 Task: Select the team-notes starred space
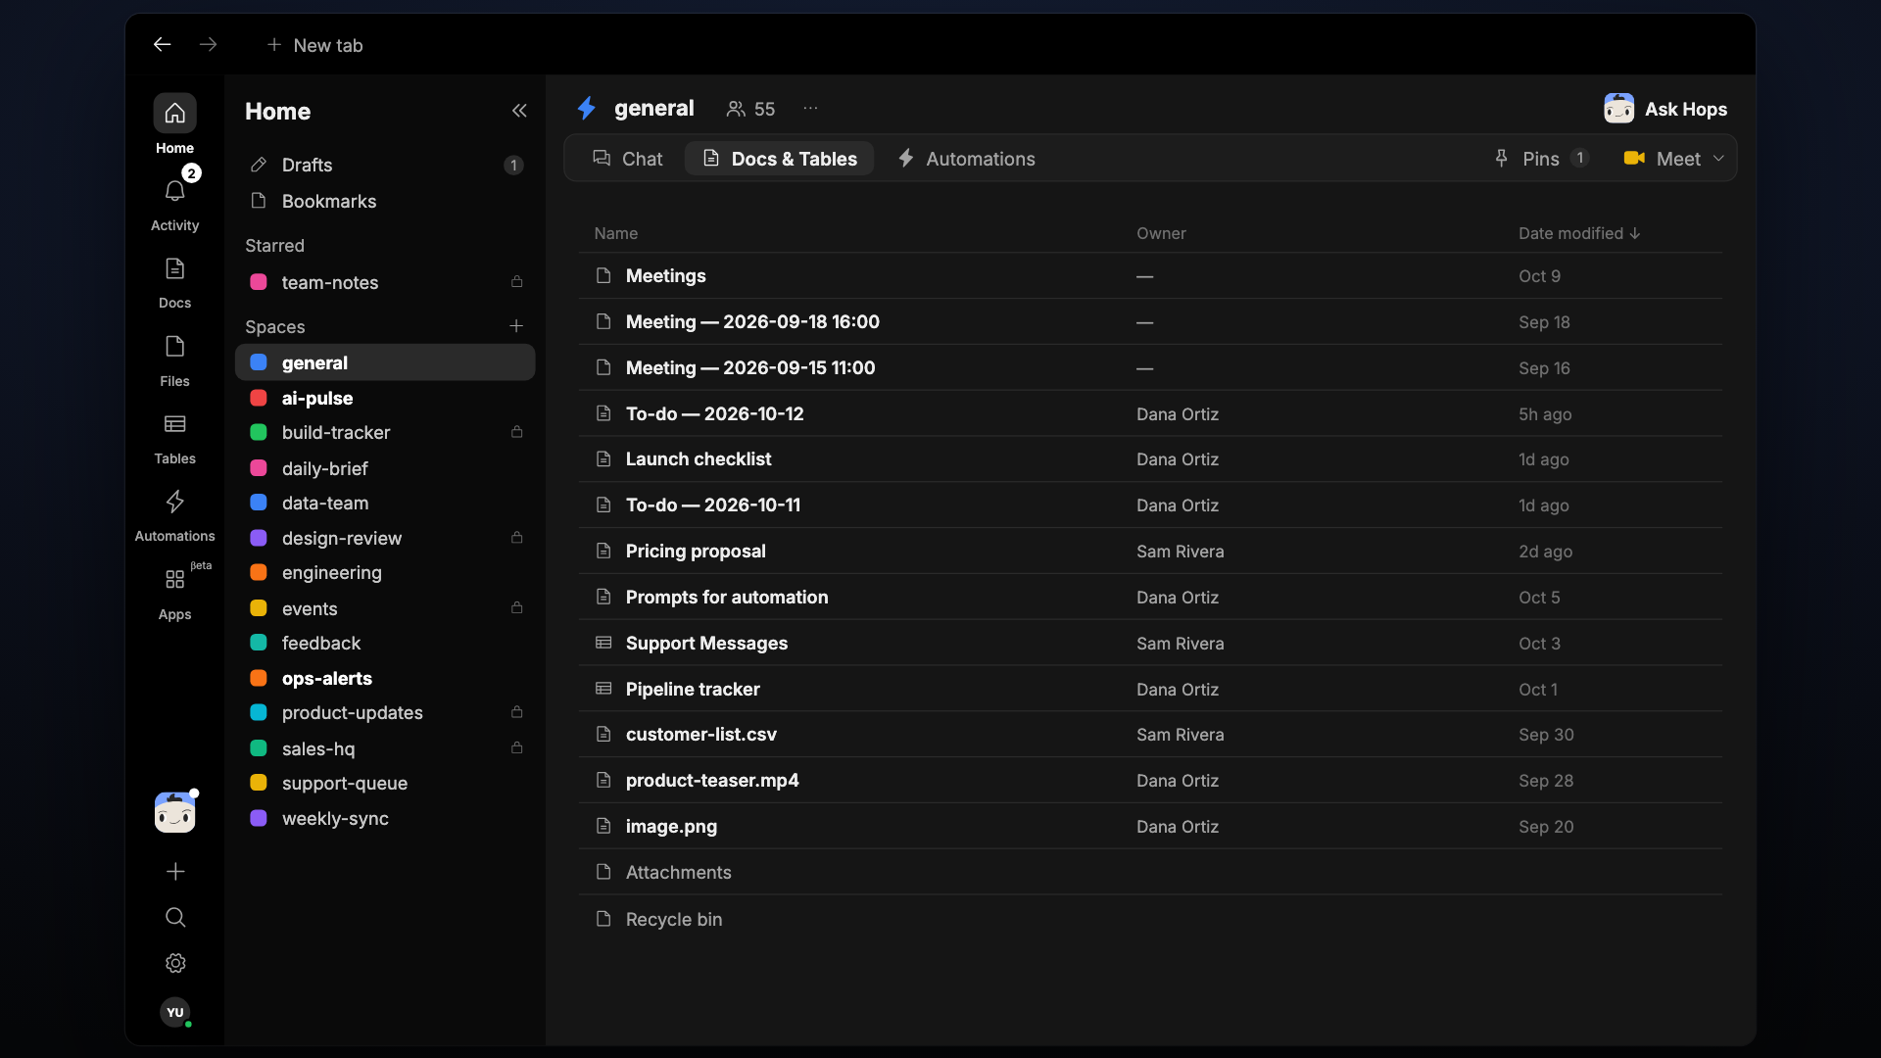click(385, 282)
